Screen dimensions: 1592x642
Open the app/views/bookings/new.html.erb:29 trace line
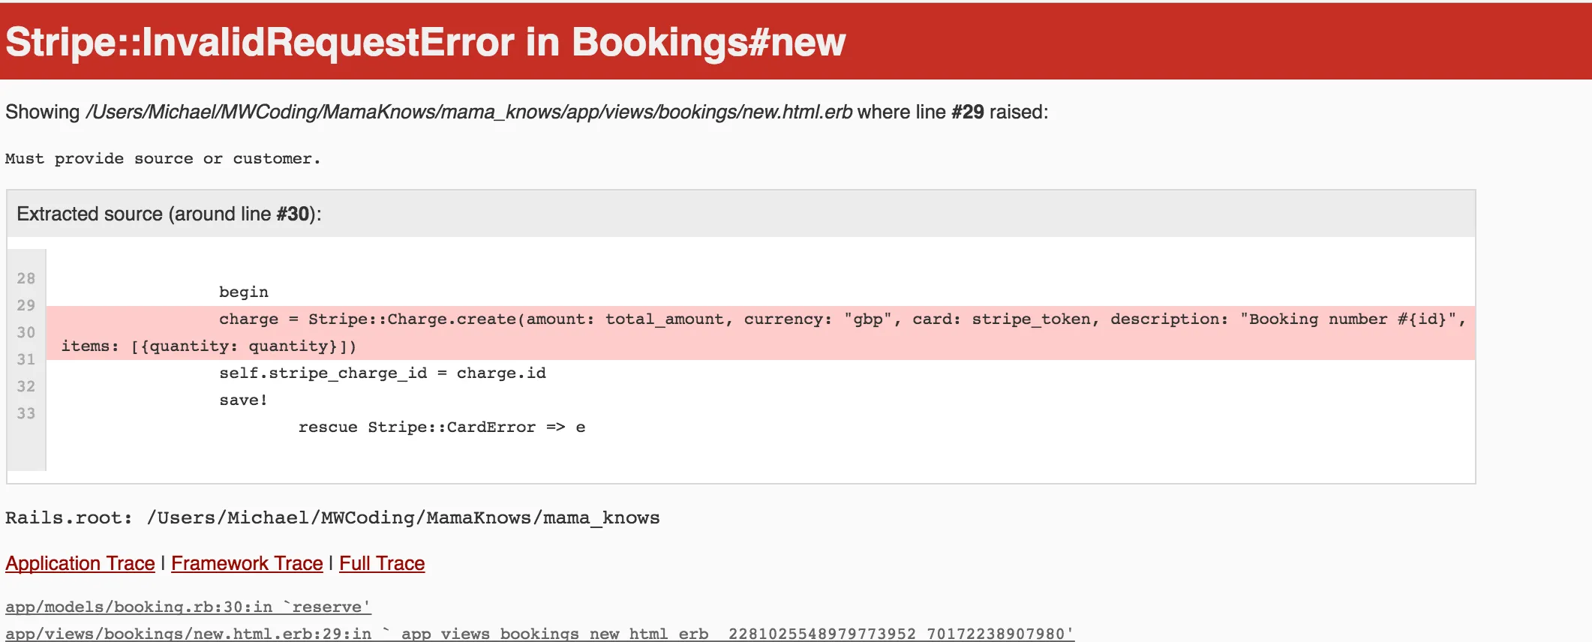pyautogui.click(x=539, y=634)
